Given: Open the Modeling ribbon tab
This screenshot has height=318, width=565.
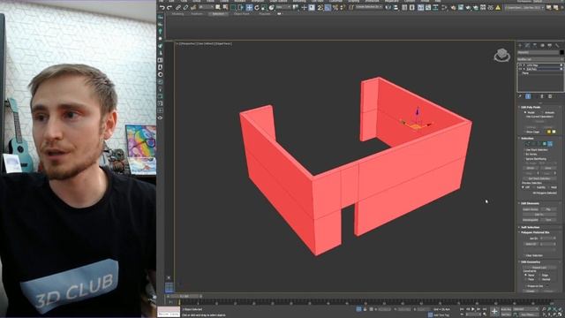Looking at the screenshot, I should [x=178, y=14].
